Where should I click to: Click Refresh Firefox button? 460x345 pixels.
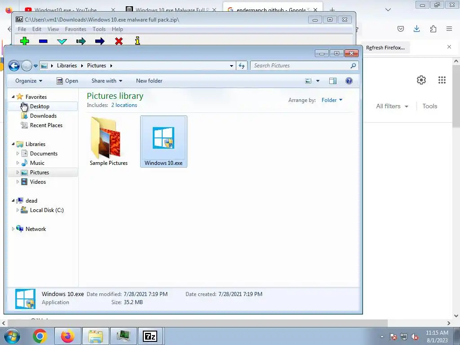pos(385,48)
